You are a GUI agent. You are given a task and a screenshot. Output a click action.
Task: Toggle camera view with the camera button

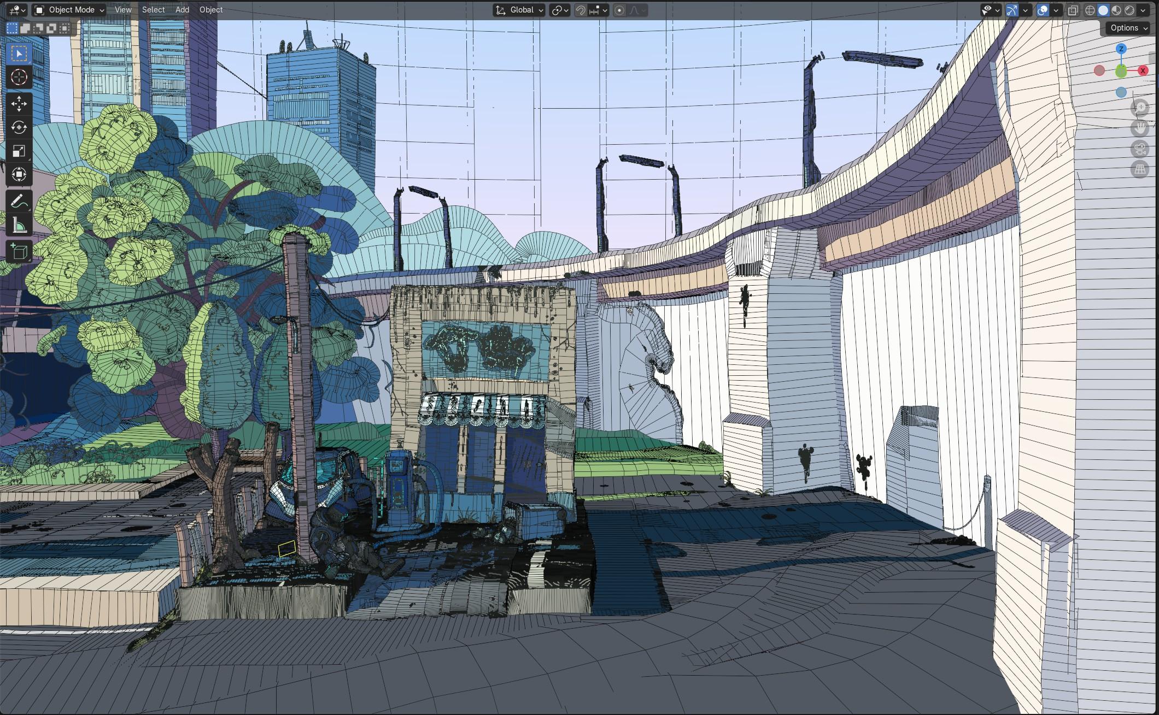click(1140, 149)
